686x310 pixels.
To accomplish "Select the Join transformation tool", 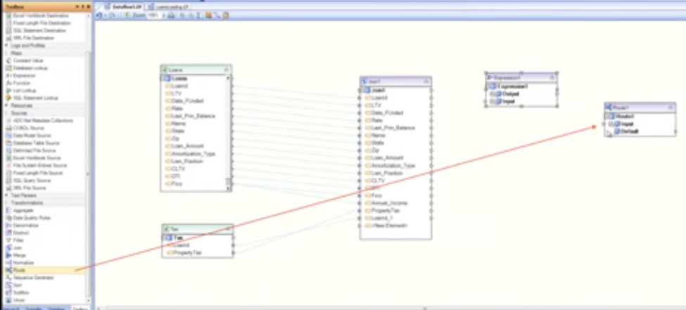I will [18, 247].
